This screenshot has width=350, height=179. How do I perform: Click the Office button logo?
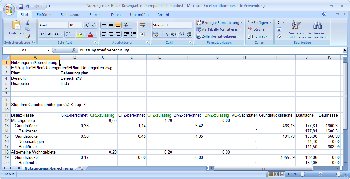(9, 9)
